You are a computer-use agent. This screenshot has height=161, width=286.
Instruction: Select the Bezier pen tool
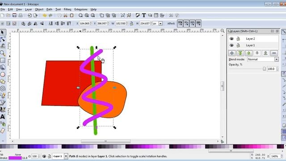click(3, 102)
